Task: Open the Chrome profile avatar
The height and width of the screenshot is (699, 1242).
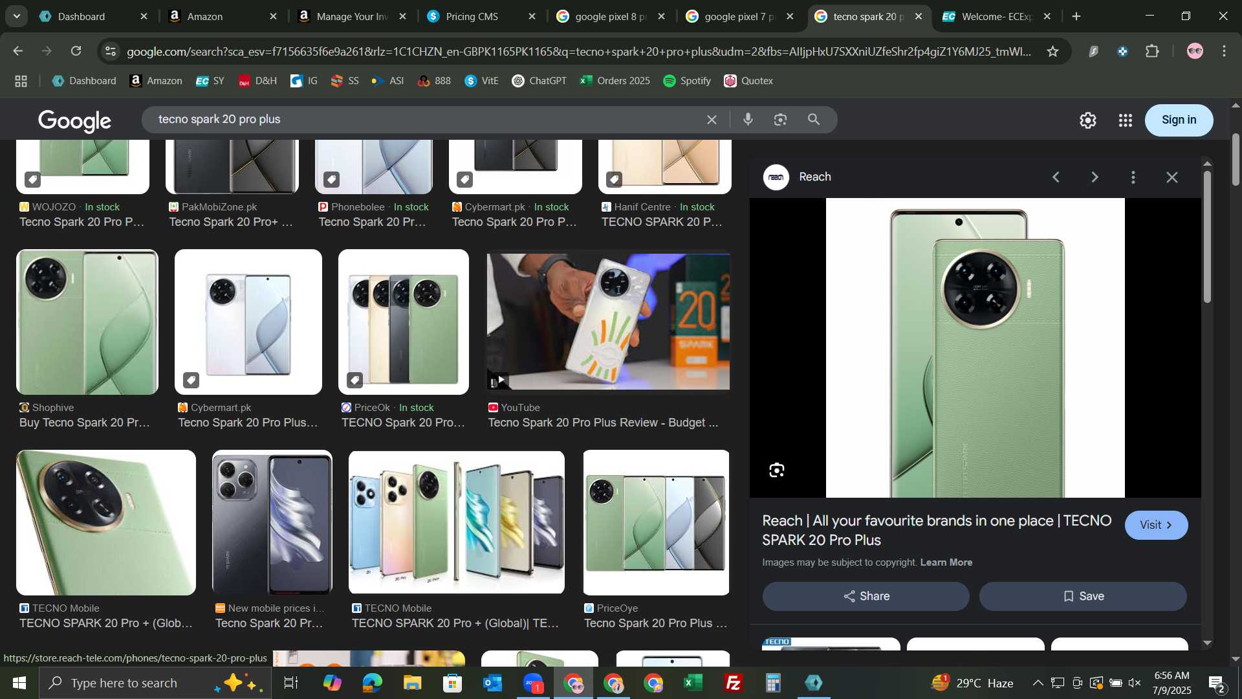Action: click(x=1195, y=51)
